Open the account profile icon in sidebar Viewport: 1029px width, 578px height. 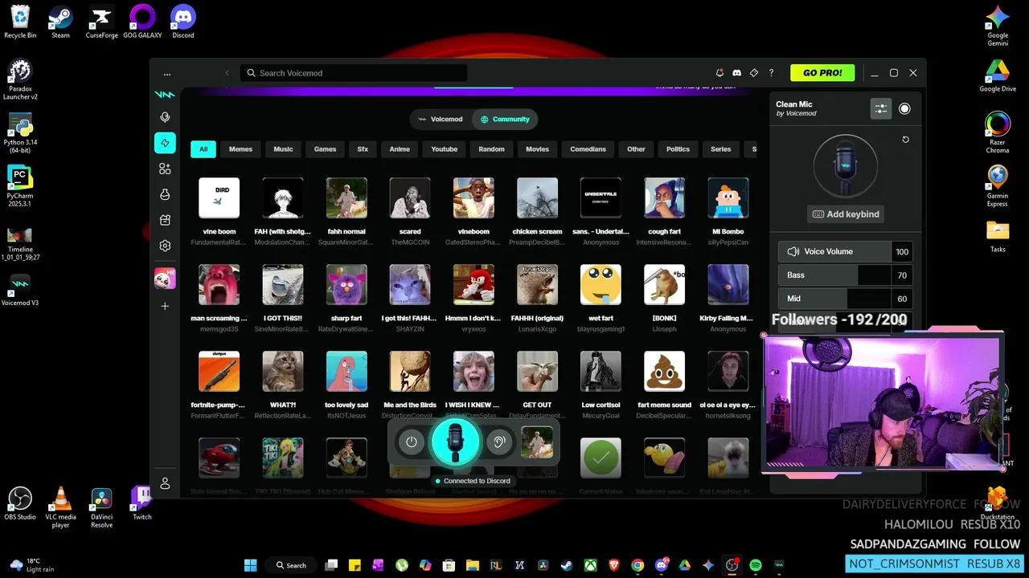click(165, 483)
